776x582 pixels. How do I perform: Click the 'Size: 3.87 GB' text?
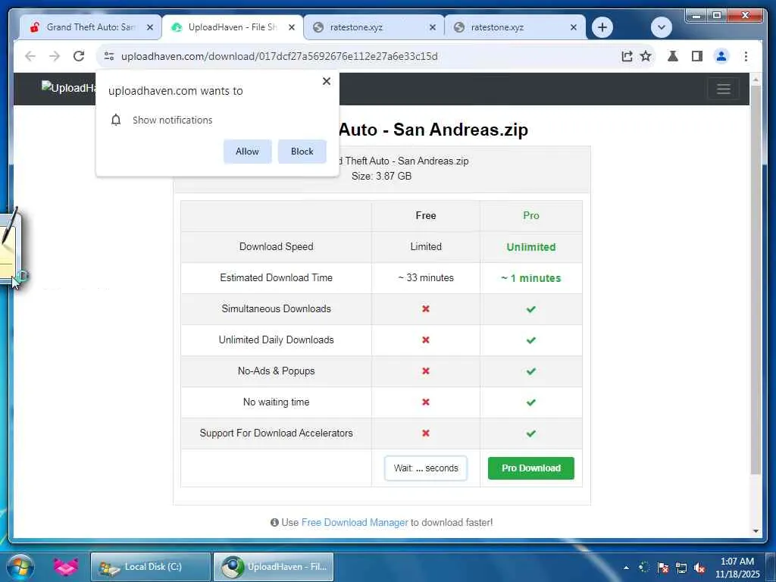pos(382,176)
